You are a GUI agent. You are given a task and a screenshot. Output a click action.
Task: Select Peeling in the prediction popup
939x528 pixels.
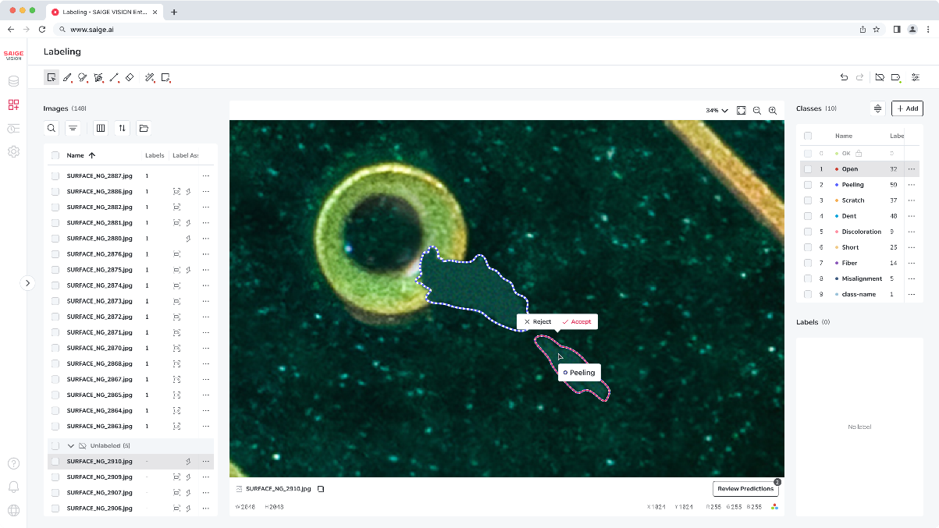(579, 373)
